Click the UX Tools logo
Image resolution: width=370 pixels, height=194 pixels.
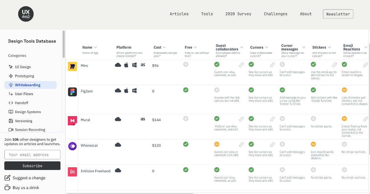[x=26, y=14]
